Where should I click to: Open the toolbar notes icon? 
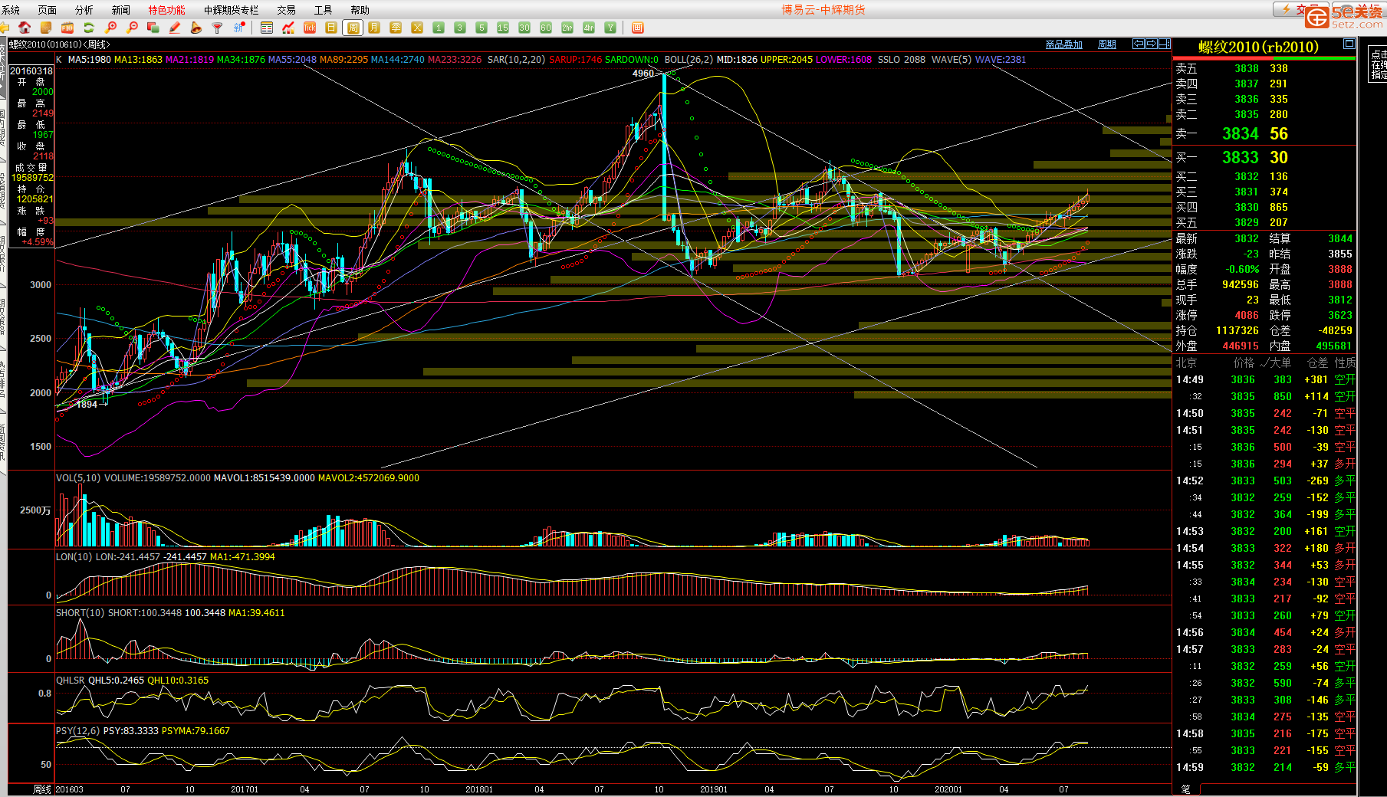point(46,28)
